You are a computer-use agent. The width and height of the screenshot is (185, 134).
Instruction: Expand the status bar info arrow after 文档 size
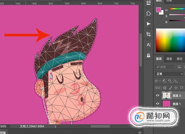point(55,126)
